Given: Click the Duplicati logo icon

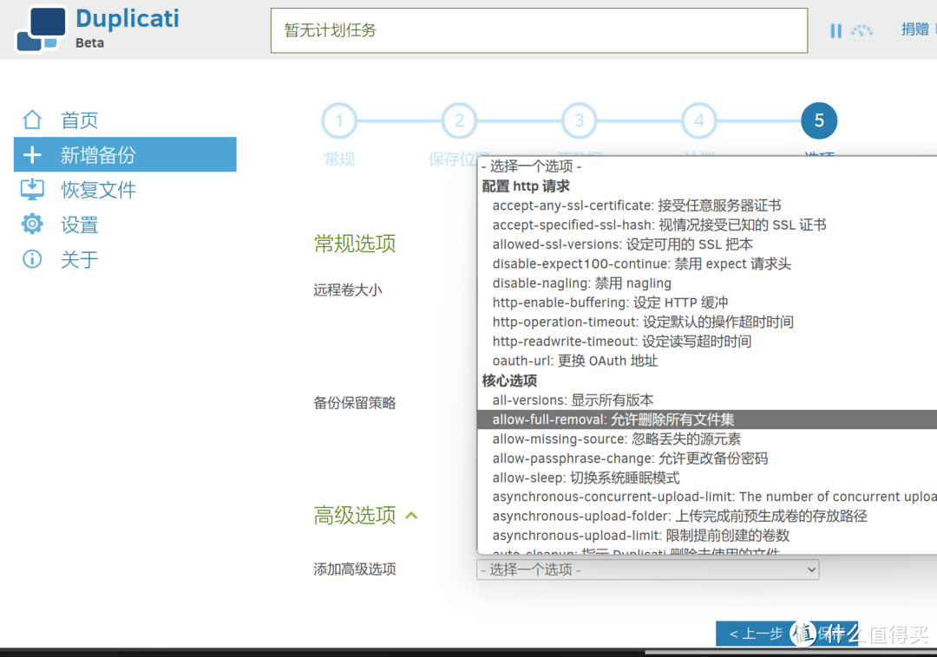Looking at the screenshot, I should (39, 29).
